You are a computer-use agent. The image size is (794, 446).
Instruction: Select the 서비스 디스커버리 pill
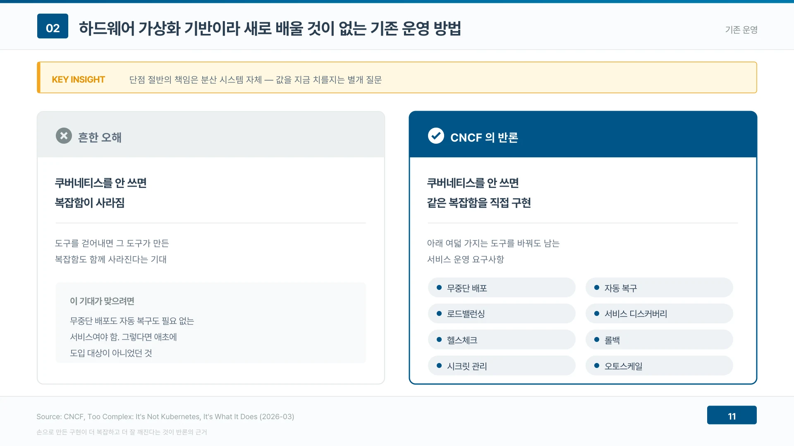pyautogui.click(x=659, y=313)
